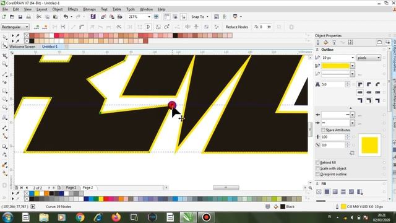Open the pixels unit dropdown
Screen dimensions: 396x223
pos(369,58)
